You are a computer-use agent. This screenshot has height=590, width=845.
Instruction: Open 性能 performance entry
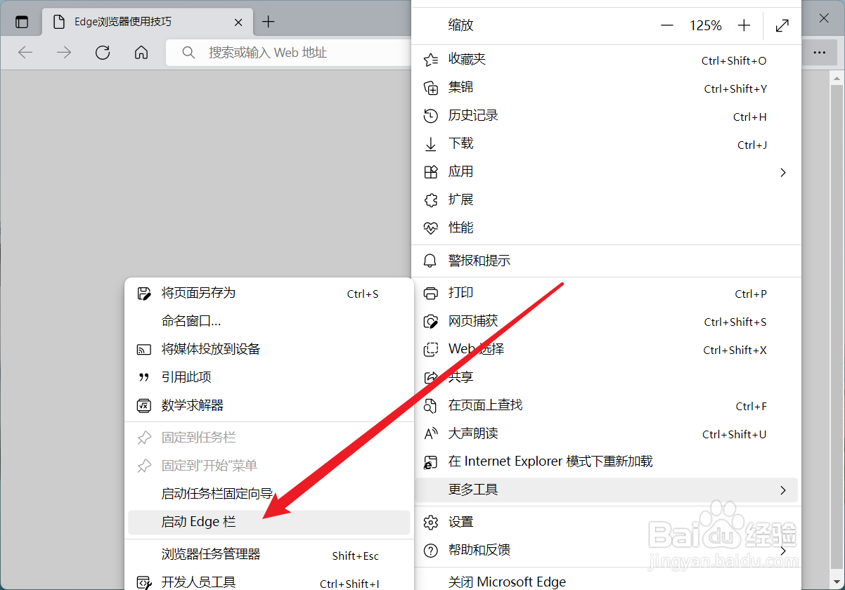pos(606,228)
